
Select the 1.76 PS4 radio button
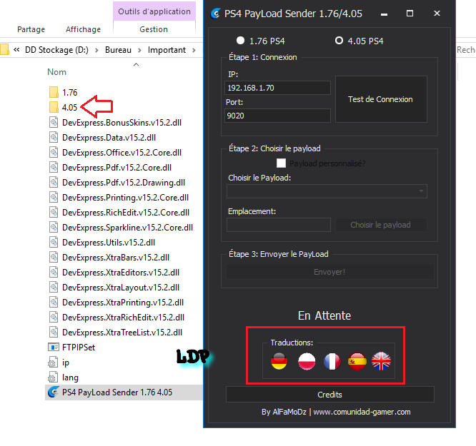click(x=240, y=41)
